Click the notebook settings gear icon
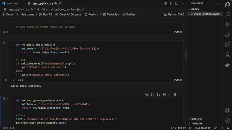The width and height of the screenshot is (232, 130). [x=166, y=3]
